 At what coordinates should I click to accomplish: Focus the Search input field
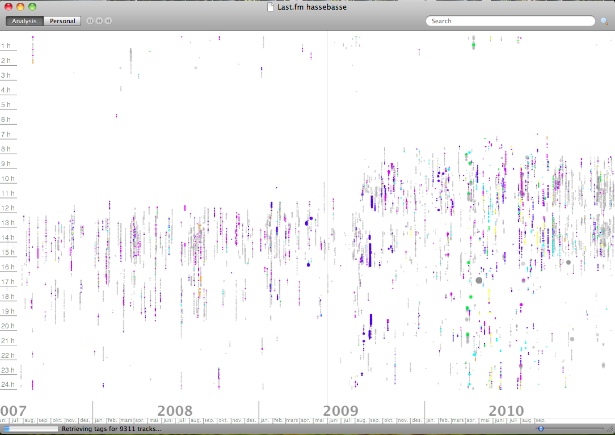pyautogui.click(x=511, y=21)
